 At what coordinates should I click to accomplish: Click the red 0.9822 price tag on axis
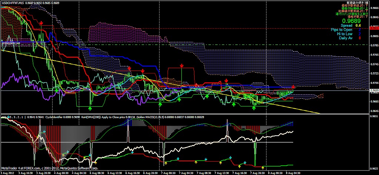point(373,28)
